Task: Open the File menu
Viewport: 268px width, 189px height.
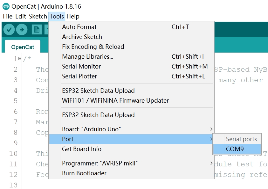Action: (x=7, y=16)
